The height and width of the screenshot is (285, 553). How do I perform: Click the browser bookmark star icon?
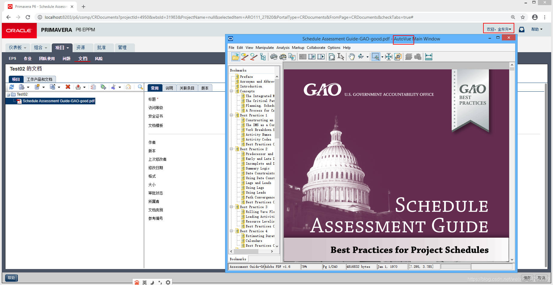[x=522, y=17]
